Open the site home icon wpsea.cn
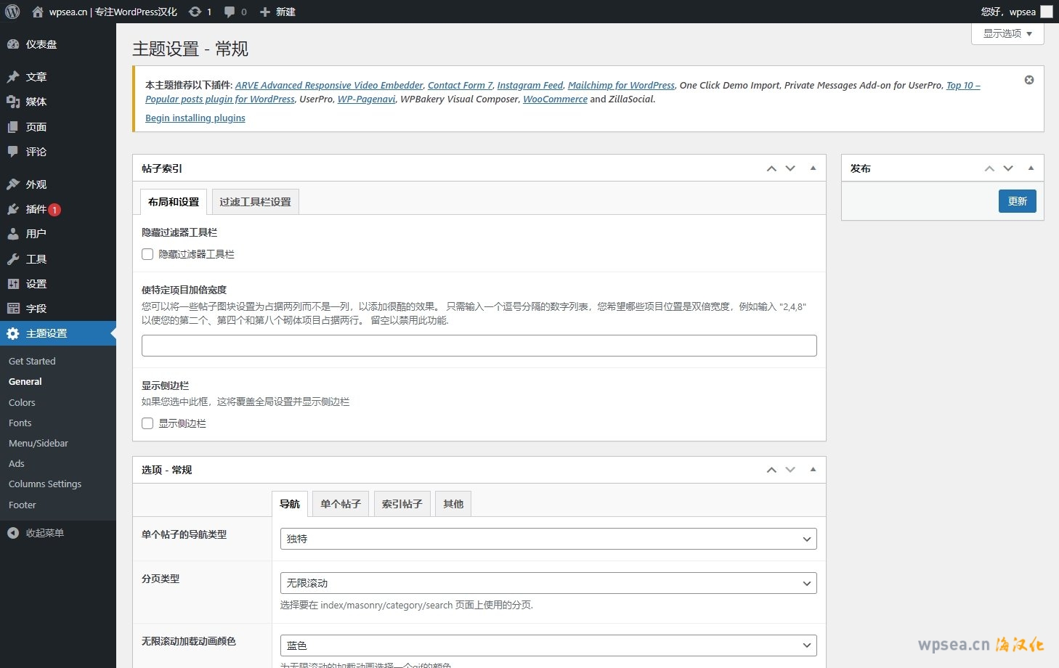Screen dimensions: 1059x668 click(x=38, y=12)
